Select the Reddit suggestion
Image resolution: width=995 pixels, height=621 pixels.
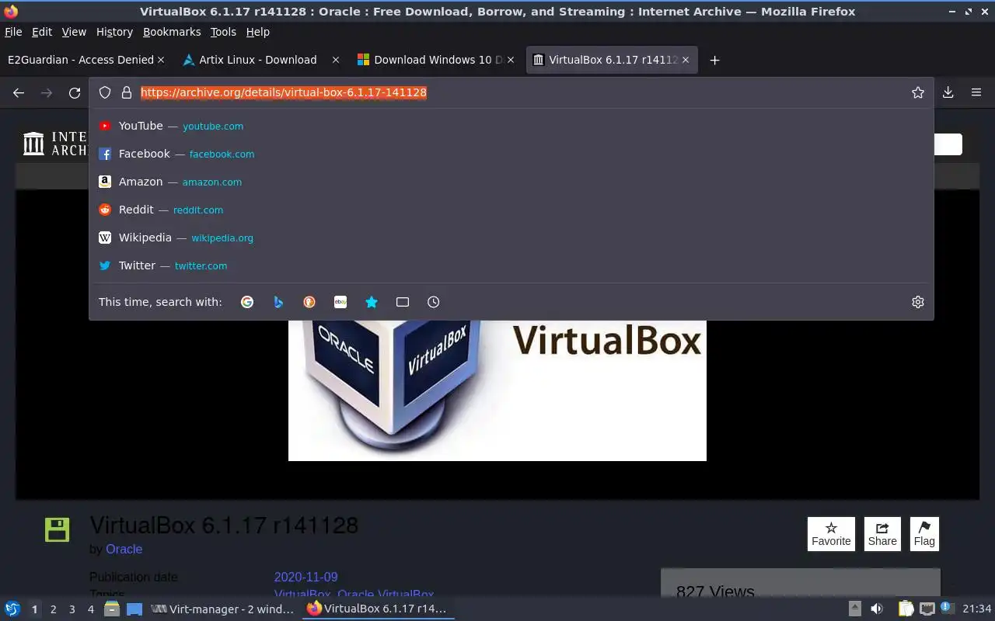point(511,210)
